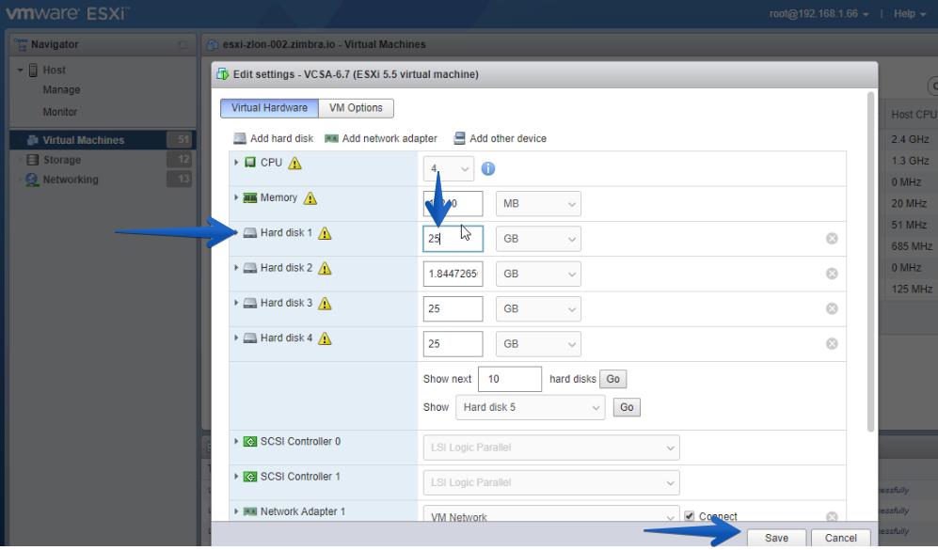Screen dimensions: 938x550
Task: Click the Memory chip icon
Action: 250,197
